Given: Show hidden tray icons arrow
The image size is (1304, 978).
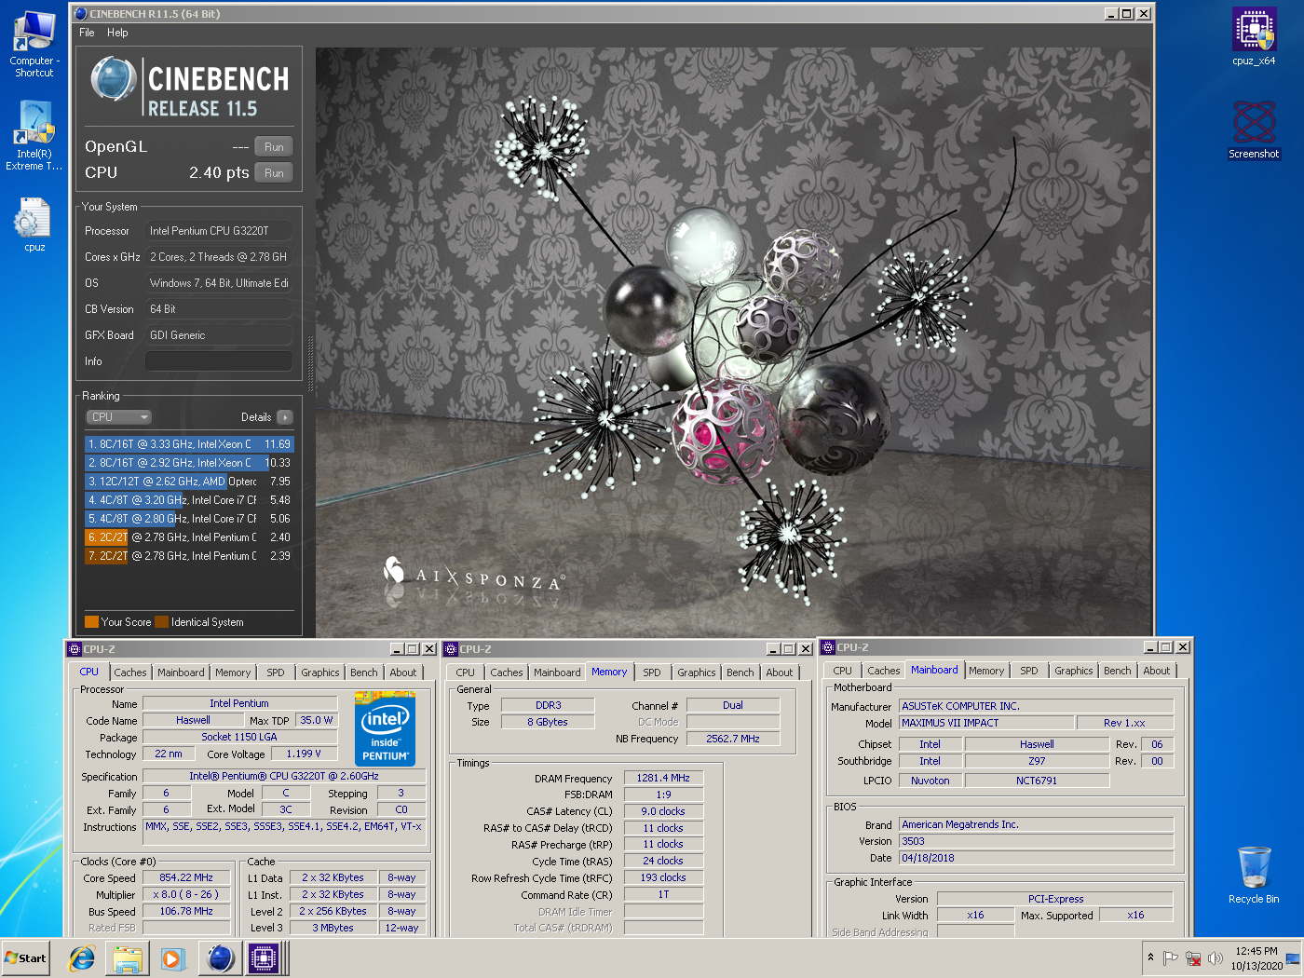Looking at the screenshot, I should click(1151, 958).
